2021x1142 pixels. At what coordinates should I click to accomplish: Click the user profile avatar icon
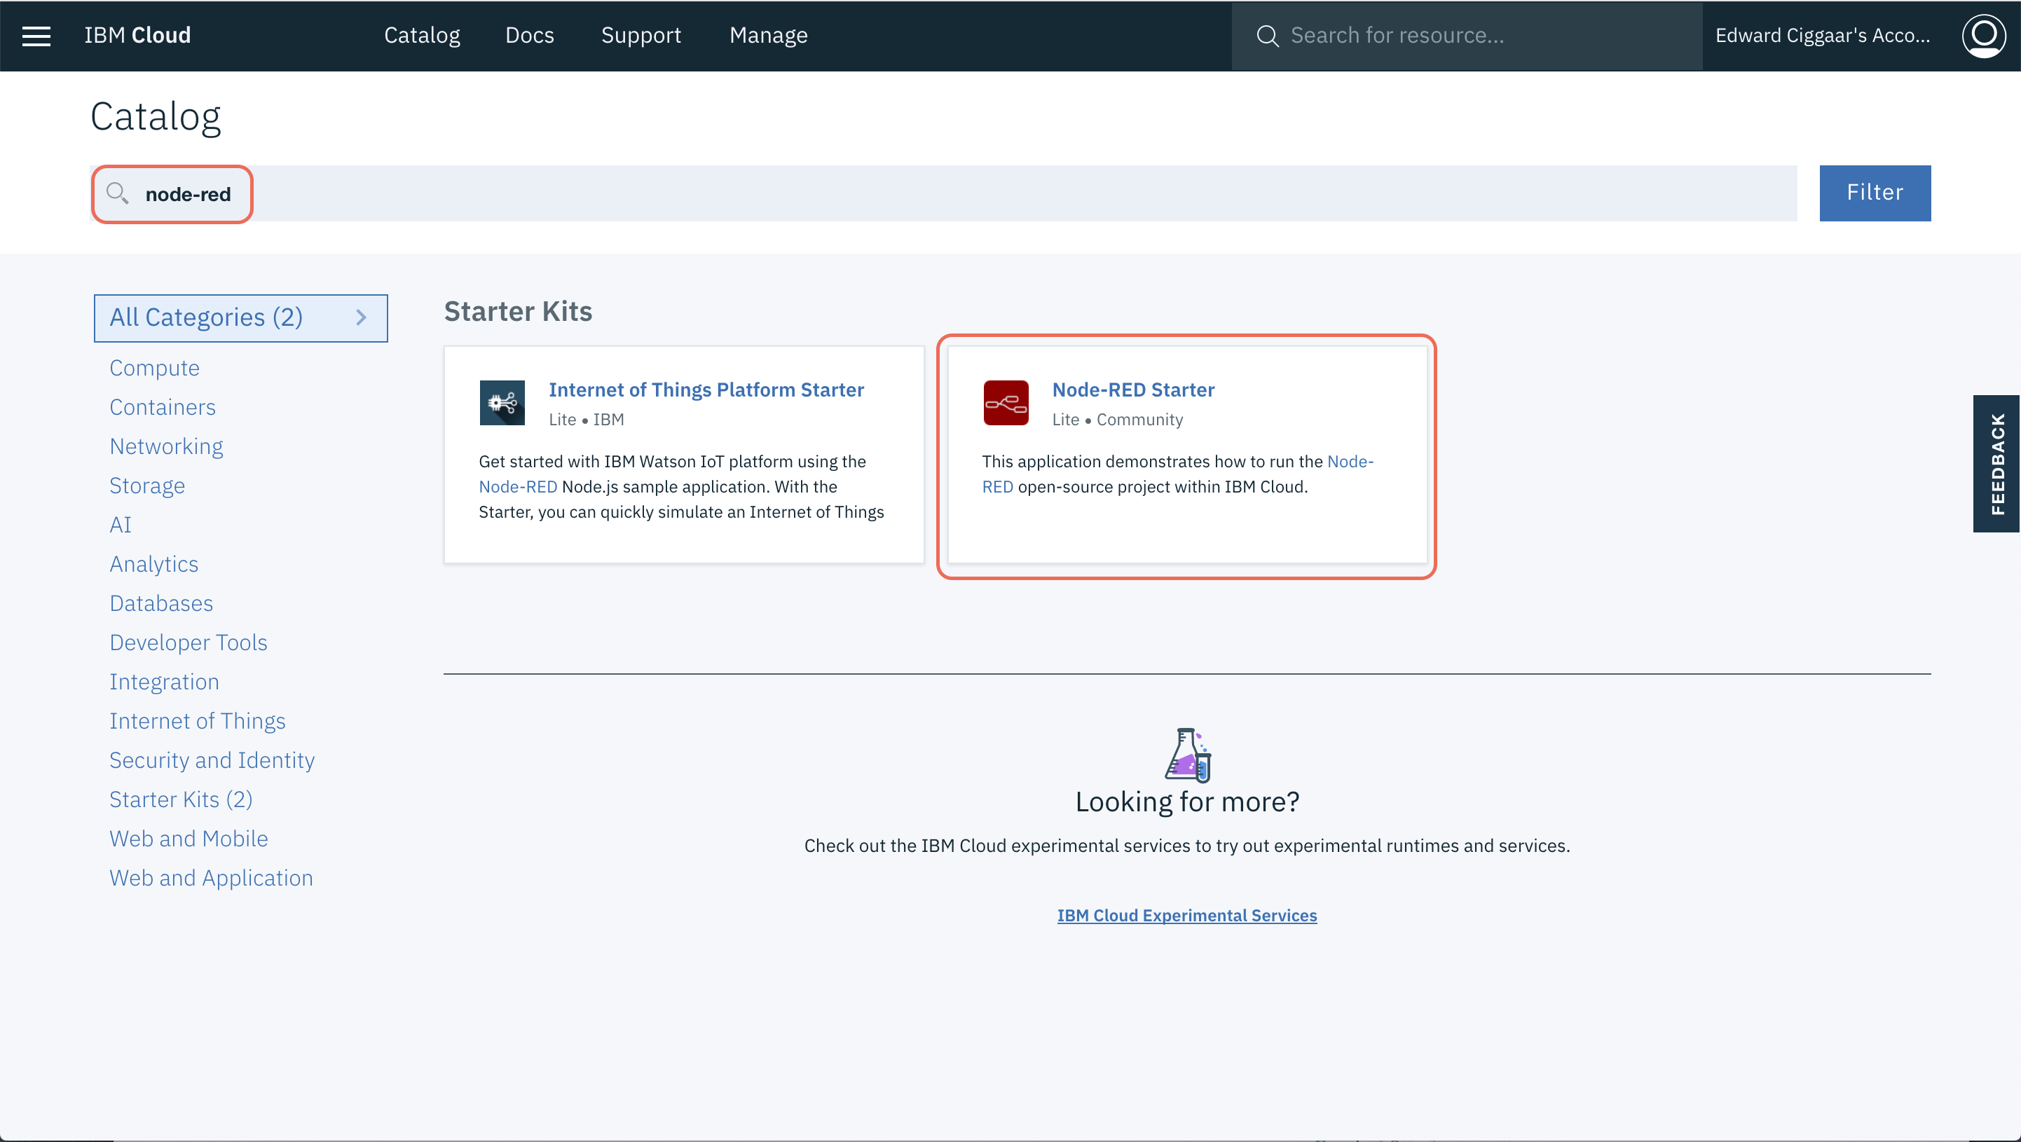tap(1982, 35)
